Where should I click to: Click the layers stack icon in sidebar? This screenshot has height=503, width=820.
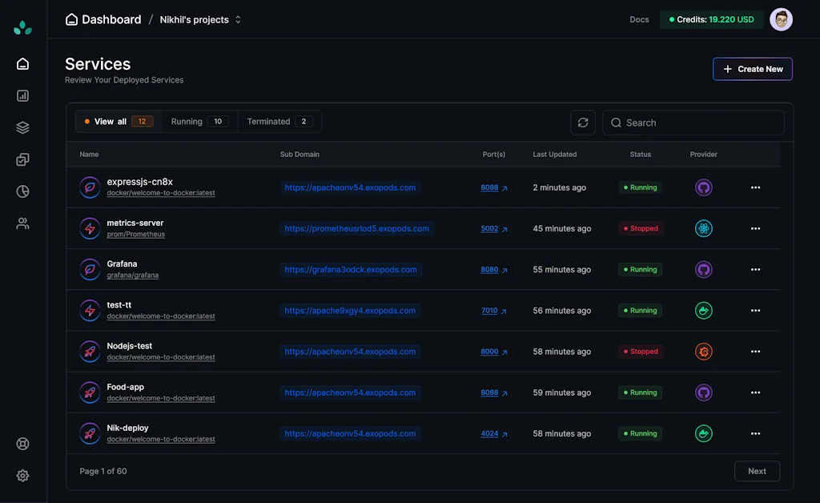pyautogui.click(x=22, y=127)
